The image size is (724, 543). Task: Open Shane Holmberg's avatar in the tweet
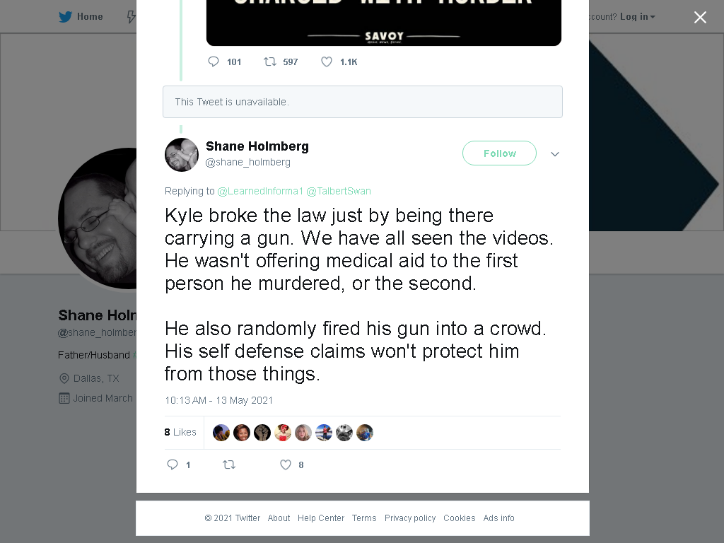pyautogui.click(x=182, y=155)
